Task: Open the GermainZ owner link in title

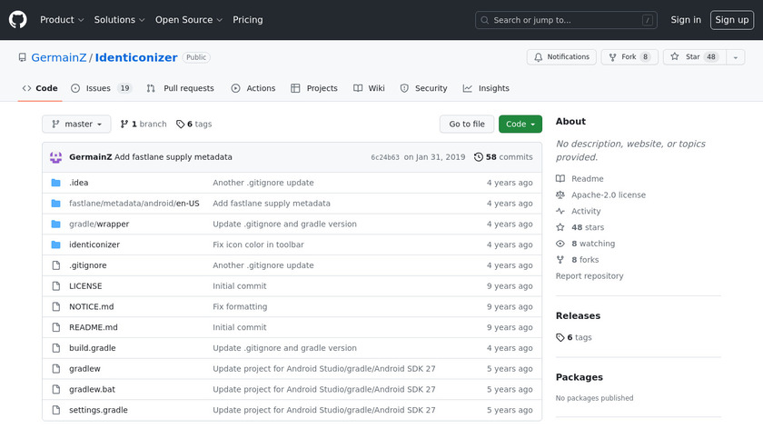Action: [x=59, y=57]
